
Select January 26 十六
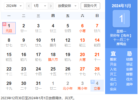coord(68,71)
